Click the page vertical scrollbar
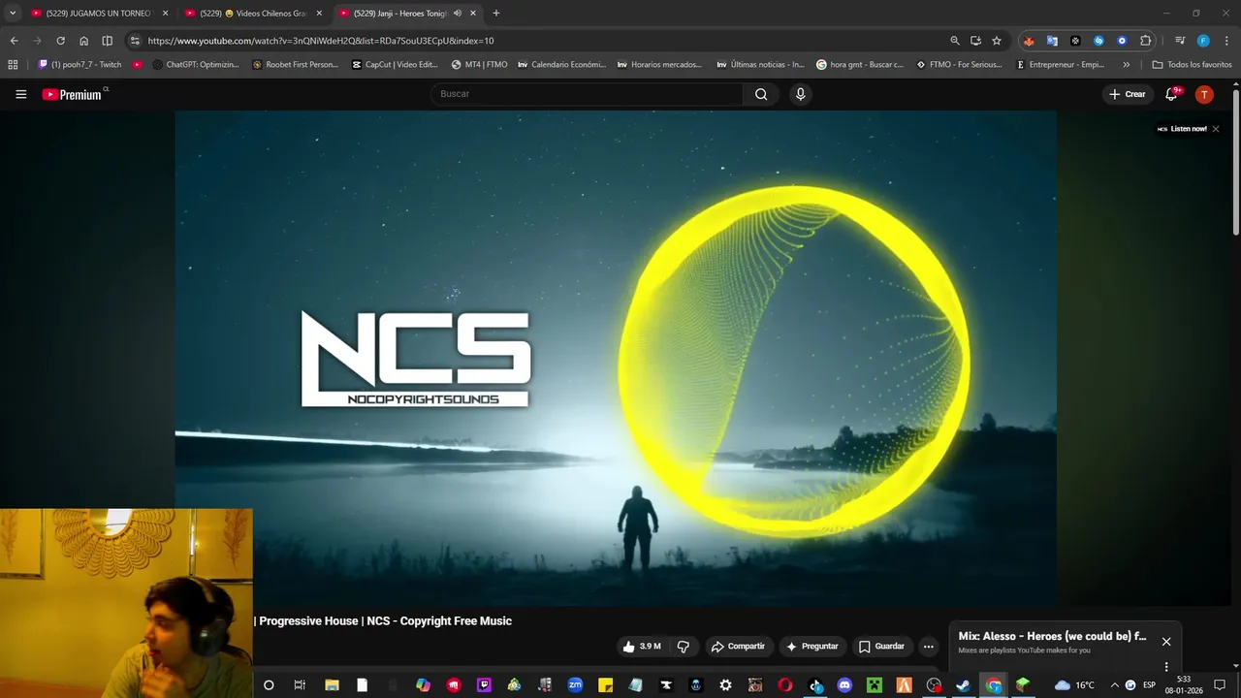Viewport: 1241px width, 698px height. [x=1235, y=161]
